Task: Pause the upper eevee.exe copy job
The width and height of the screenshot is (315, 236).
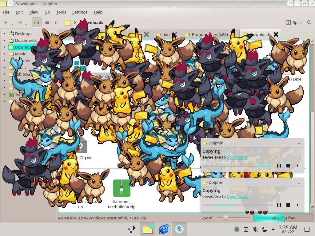Action: (x=279, y=166)
